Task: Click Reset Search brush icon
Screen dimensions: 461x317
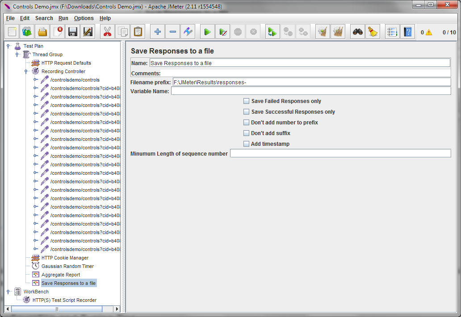Action: [373, 32]
